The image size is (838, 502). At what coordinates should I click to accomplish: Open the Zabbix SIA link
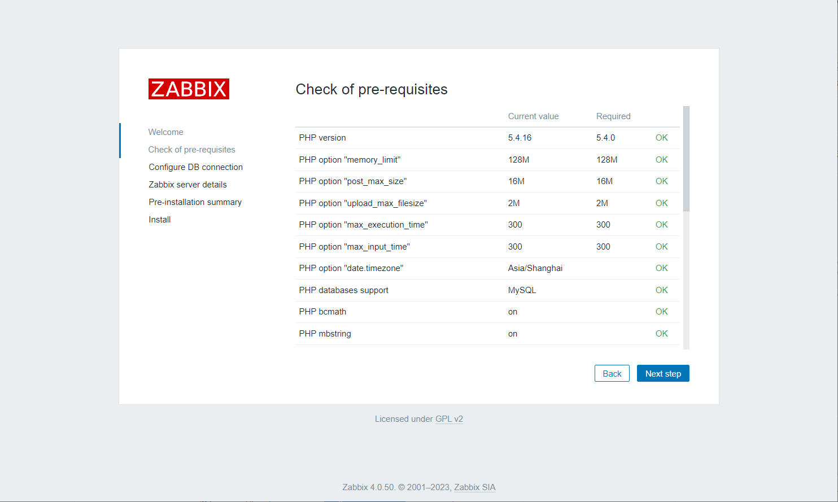pos(474,487)
